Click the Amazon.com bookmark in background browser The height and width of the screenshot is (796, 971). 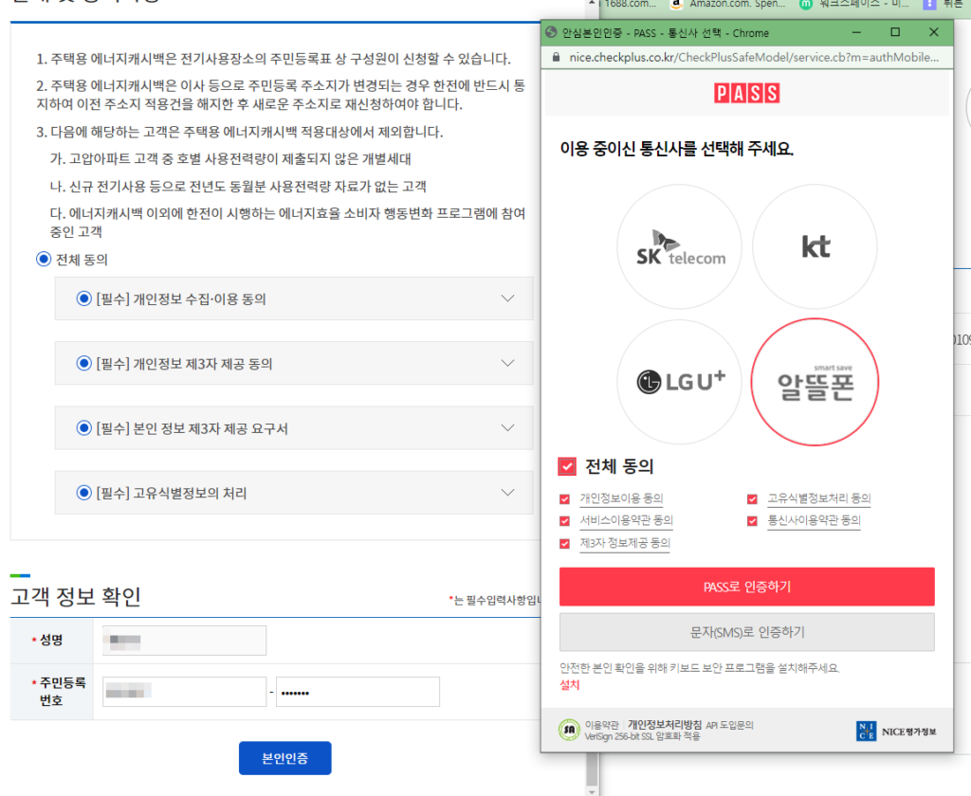tap(728, 4)
